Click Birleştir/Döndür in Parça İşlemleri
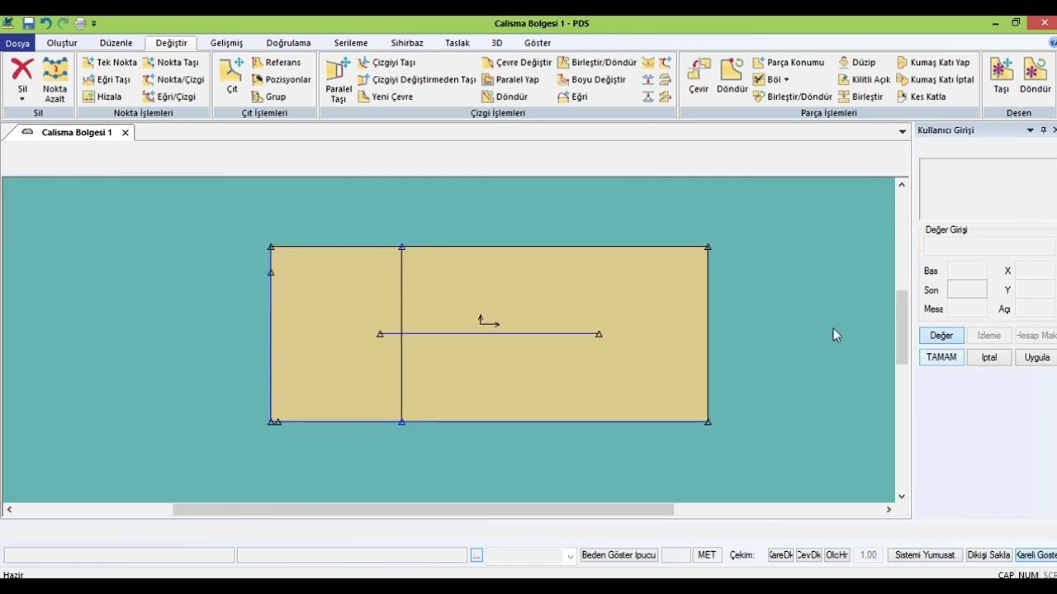 pyautogui.click(x=792, y=97)
